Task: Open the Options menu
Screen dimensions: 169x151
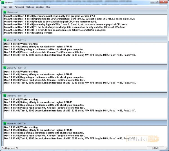Action: [x=30, y=7]
